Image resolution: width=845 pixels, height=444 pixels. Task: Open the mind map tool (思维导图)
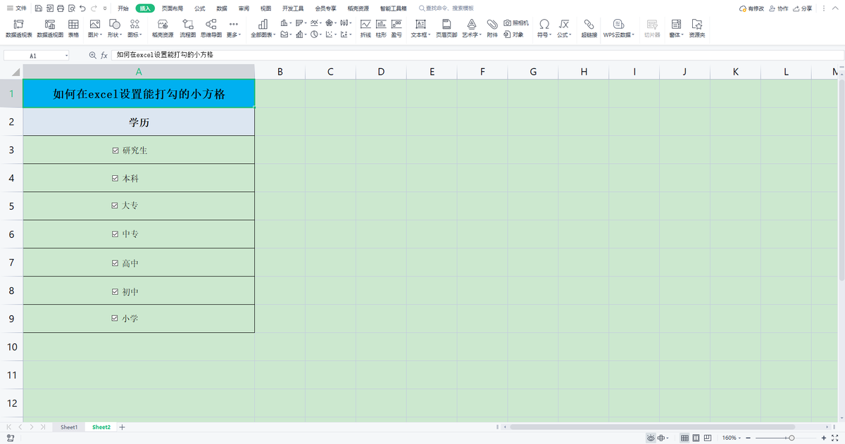(211, 28)
